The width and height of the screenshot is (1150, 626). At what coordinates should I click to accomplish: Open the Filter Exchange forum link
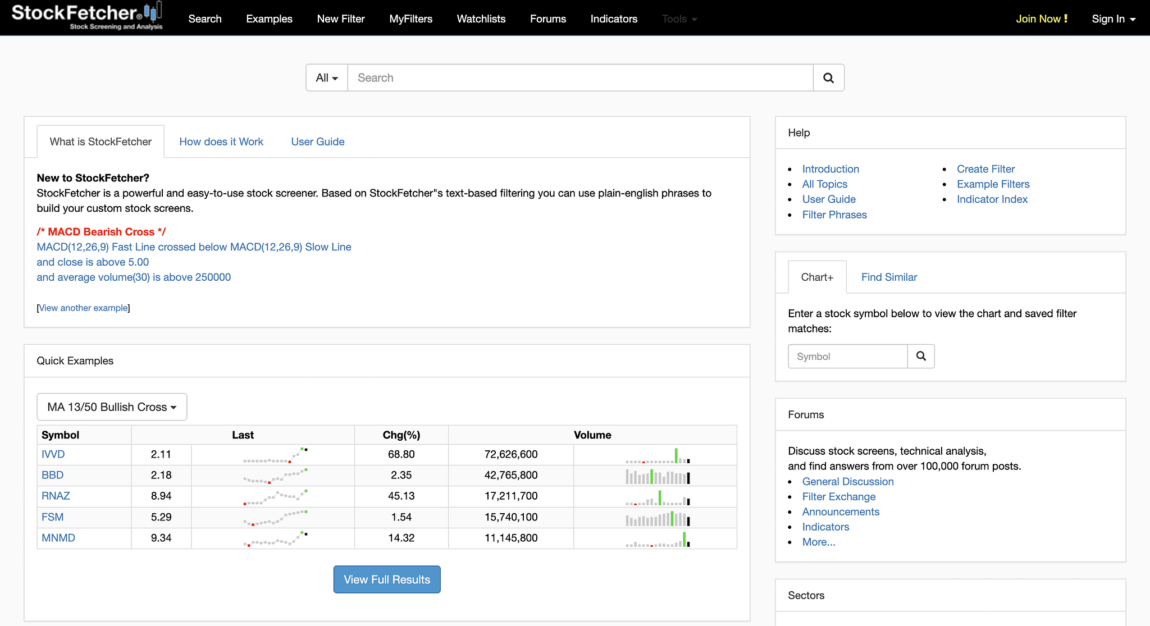click(839, 496)
